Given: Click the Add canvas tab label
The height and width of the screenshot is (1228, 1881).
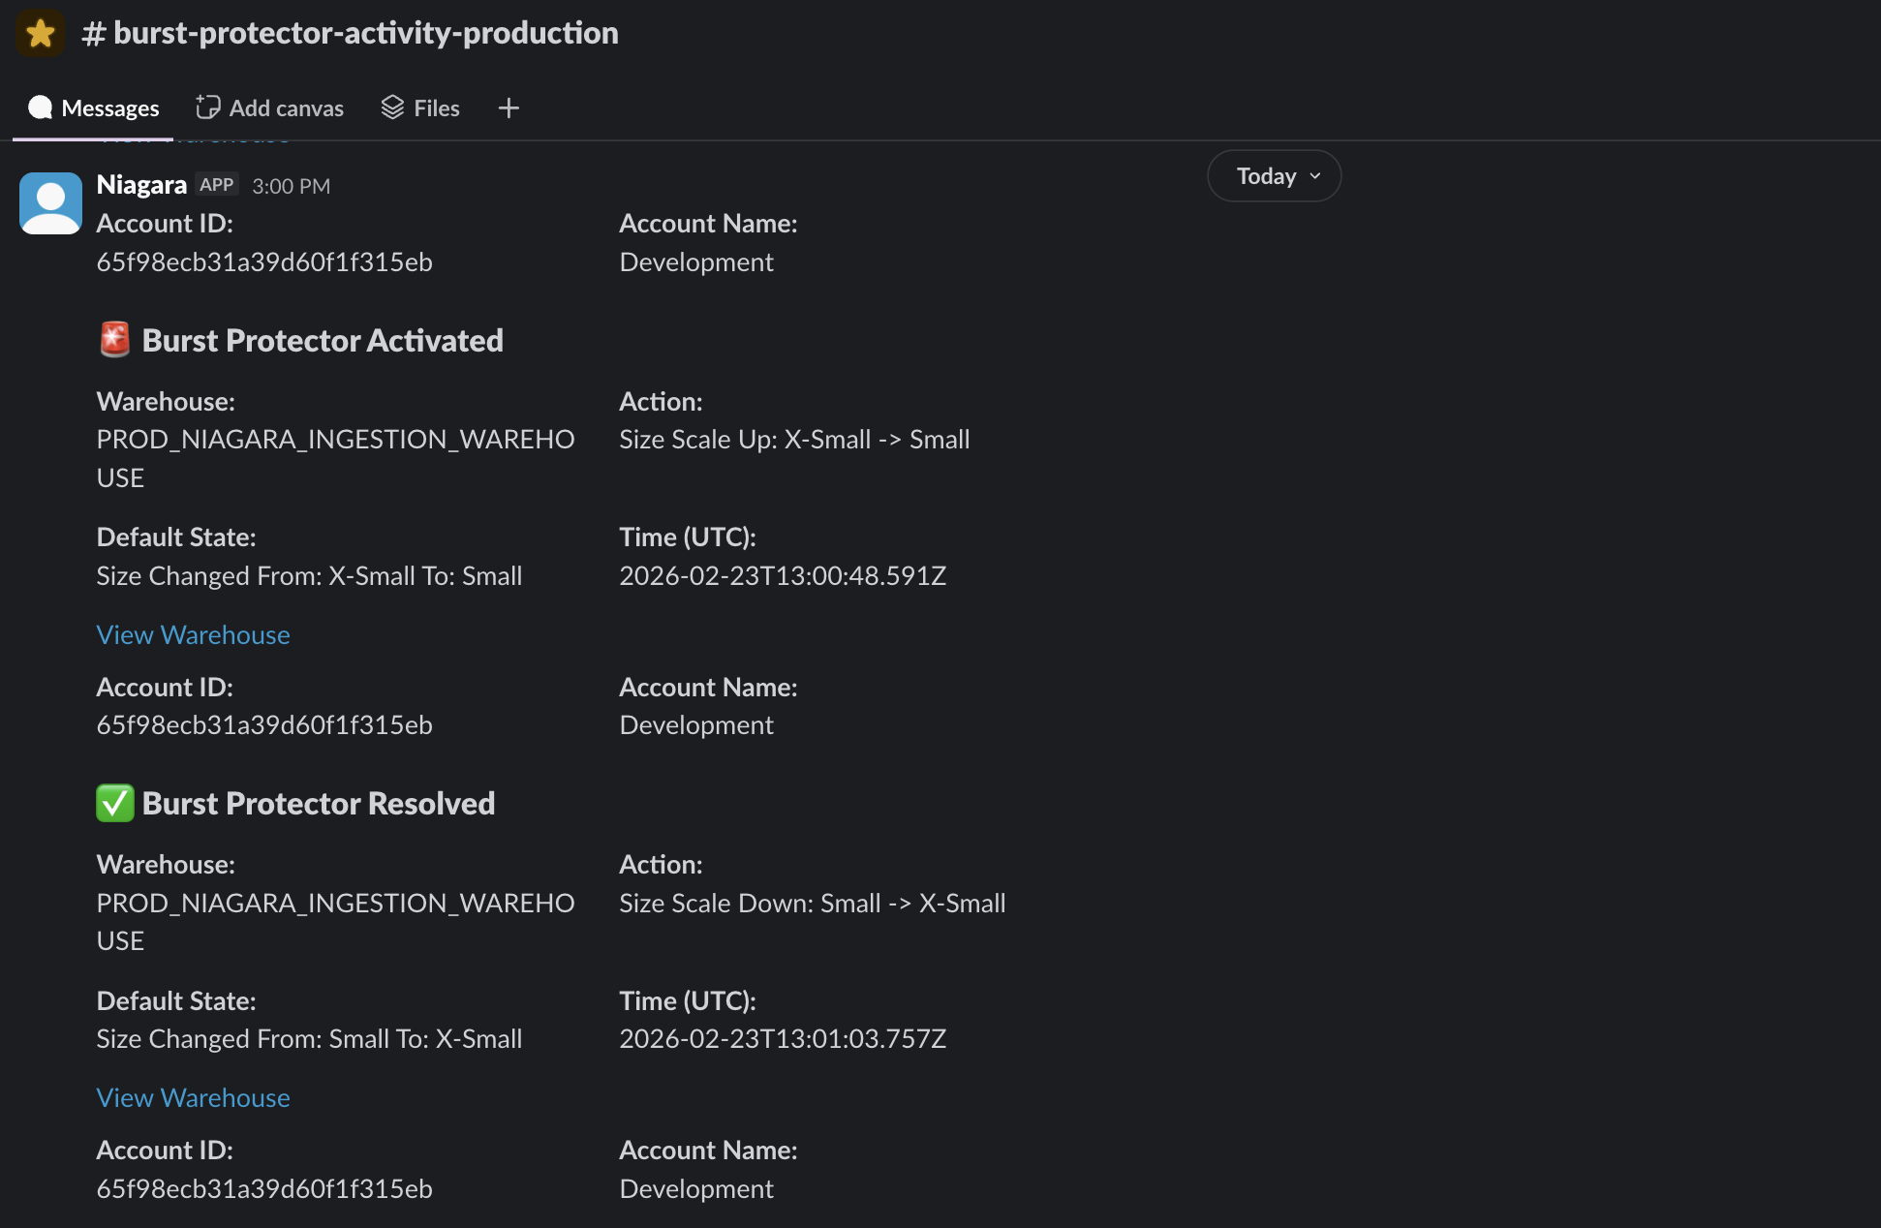Looking at the screenshot, I should [286, 108].
